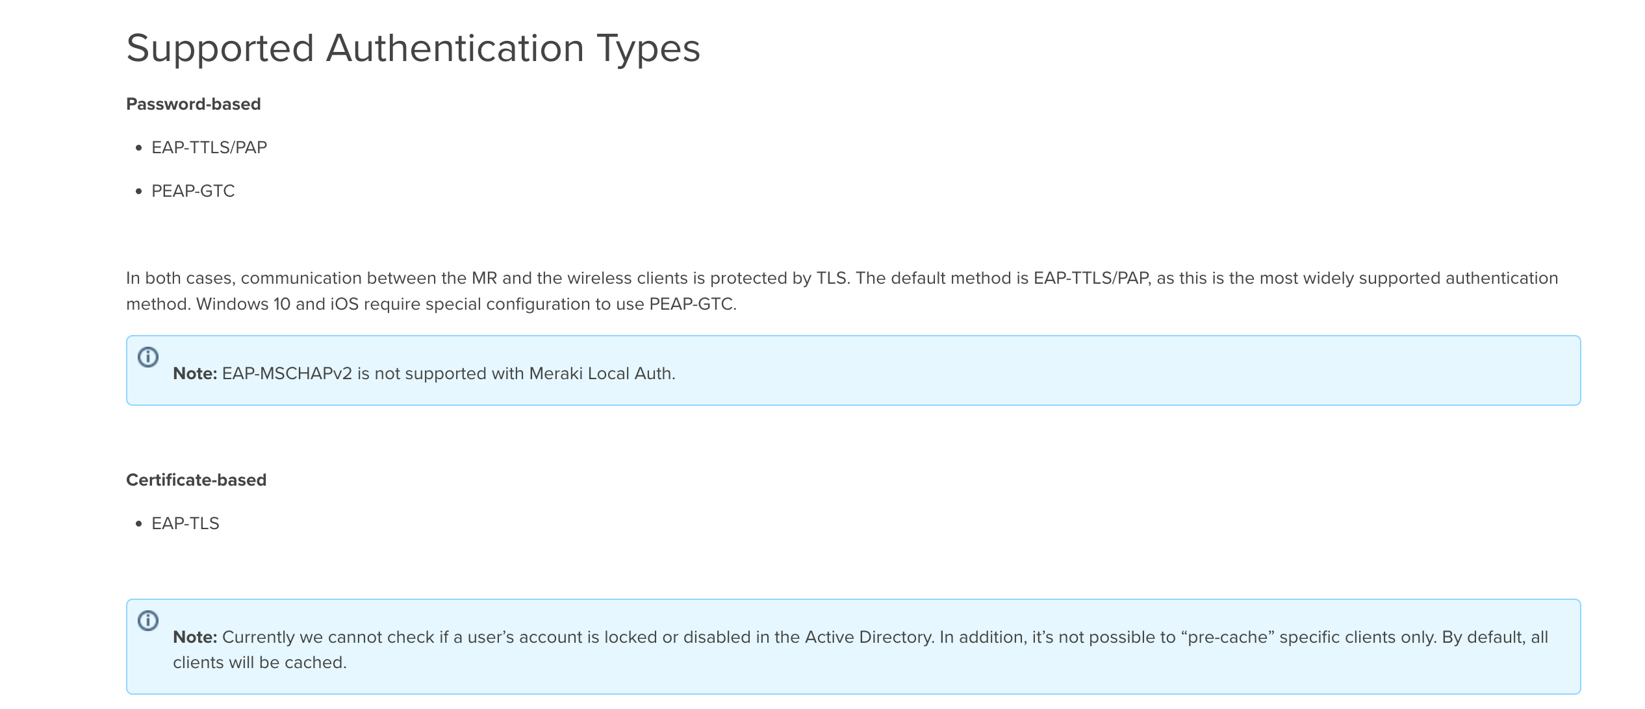Click the Password-based subheading

(x=193, y=104)
